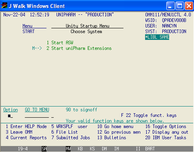Click 'F 22 Toggle funct. keys'
Screen dimensions: 194x152
pos(149,115)
